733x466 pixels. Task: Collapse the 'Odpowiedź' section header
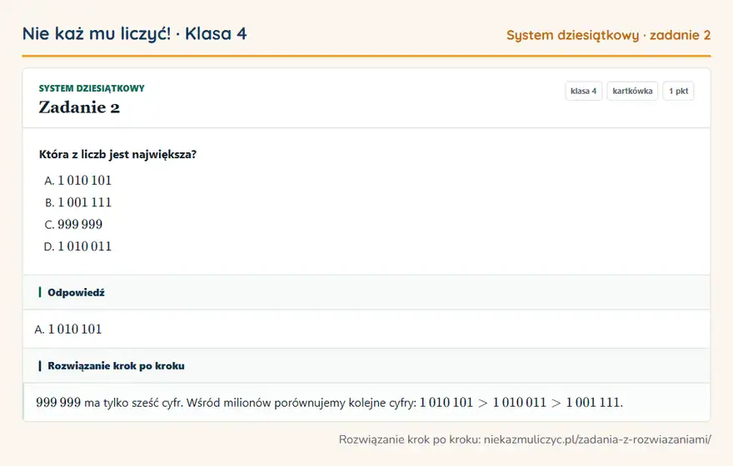(366, 292)
